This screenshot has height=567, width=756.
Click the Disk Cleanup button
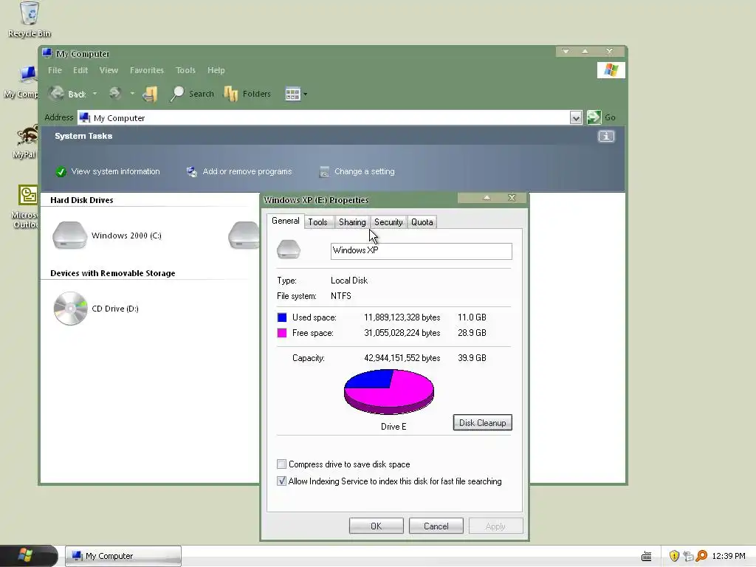(483, 423)
